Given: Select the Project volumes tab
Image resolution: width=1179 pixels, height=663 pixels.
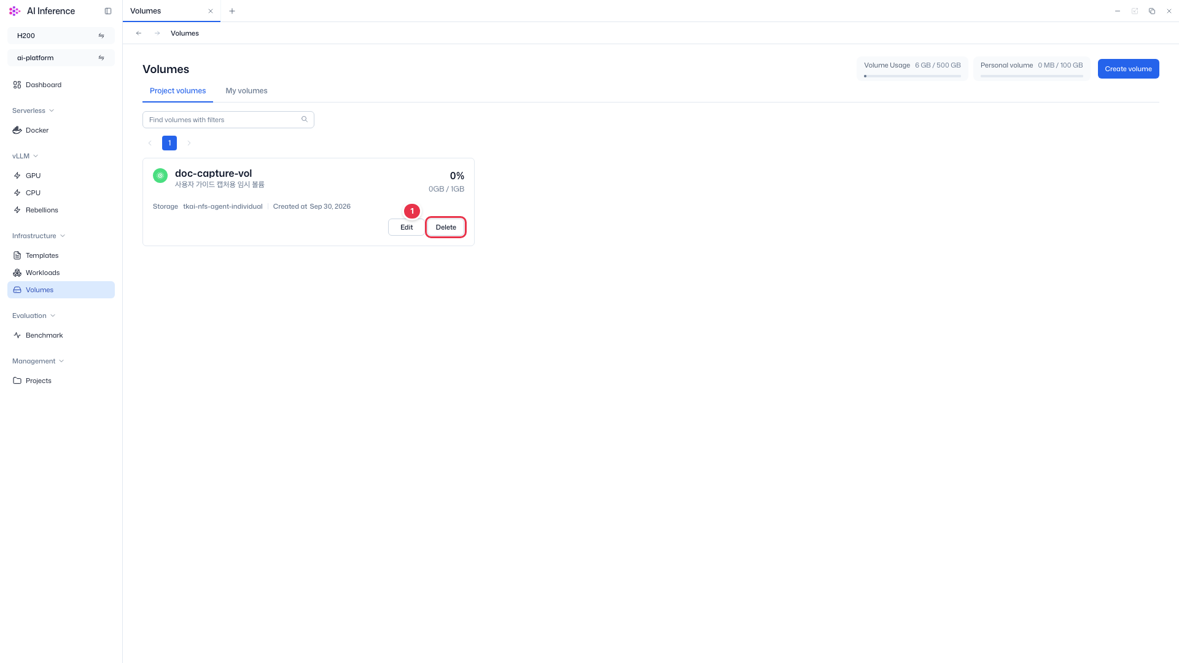Looking at the screenshot, I should [177, 91].
